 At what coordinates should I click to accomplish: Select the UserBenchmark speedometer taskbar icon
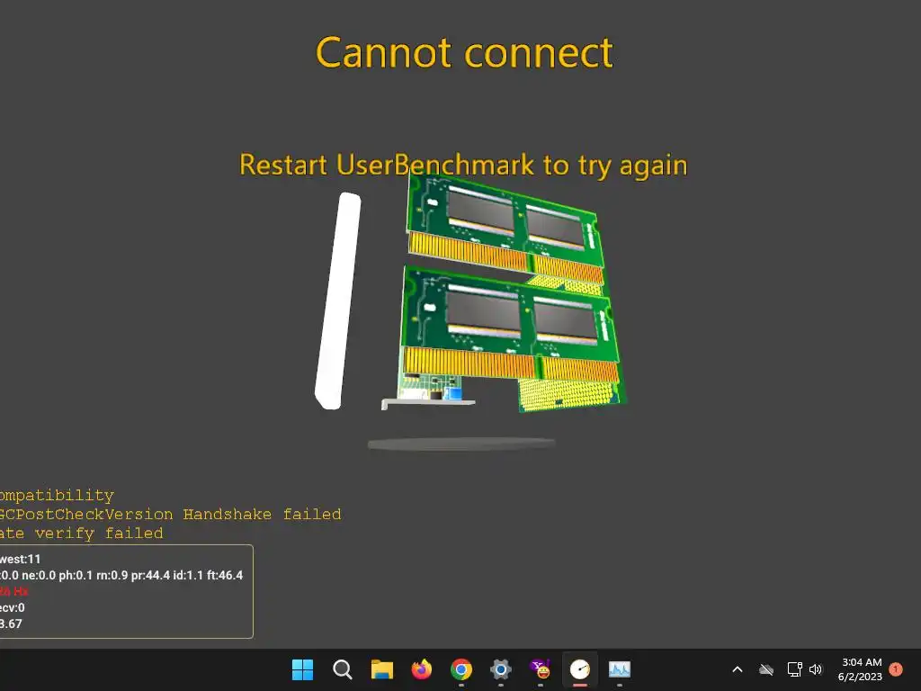click(x=580, y=669)
